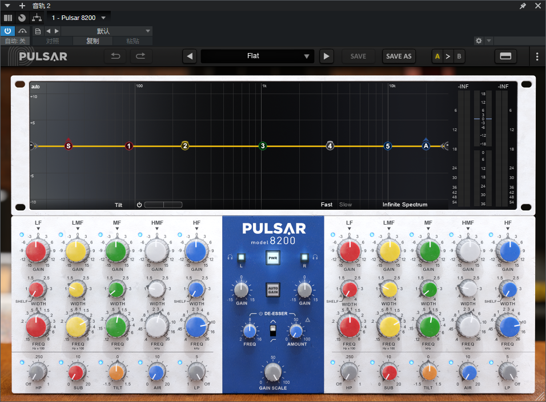The image size is (546, 402).
Task: Open the 1 - Pulsar 8200 instance dropdown
Action: pyautogui.click(x=79, y=18)
